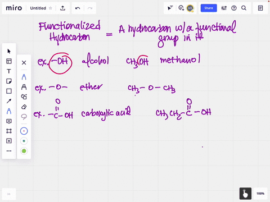270x202 pixels.
Task: Click the 100% zoom level
Action: click(260, 194)
